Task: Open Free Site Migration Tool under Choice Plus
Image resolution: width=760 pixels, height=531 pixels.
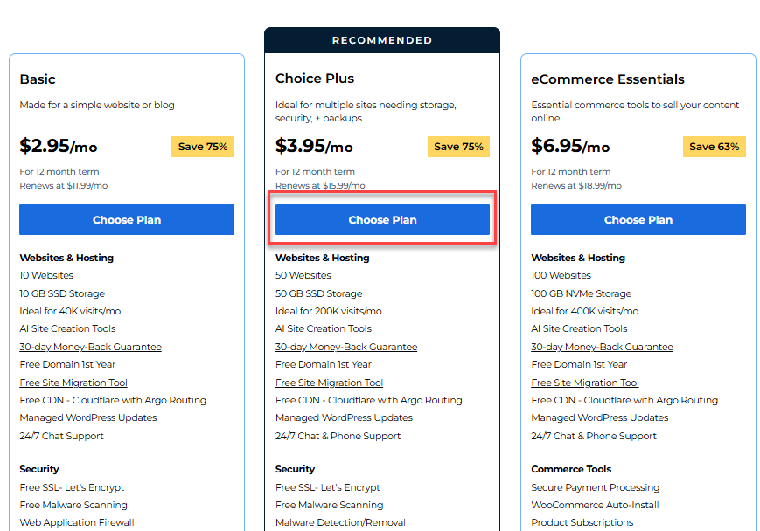Action: pyautogui.click(x=329, y=383)
